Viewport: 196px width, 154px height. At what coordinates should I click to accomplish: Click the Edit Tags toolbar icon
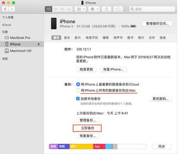[118, 9]
